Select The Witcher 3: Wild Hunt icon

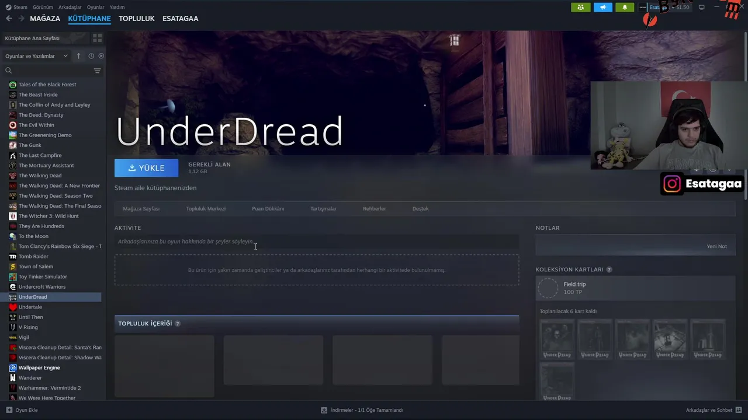[13, 216]
